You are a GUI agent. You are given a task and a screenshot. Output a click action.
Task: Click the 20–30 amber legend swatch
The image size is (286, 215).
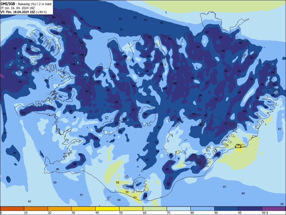(60, 209)
